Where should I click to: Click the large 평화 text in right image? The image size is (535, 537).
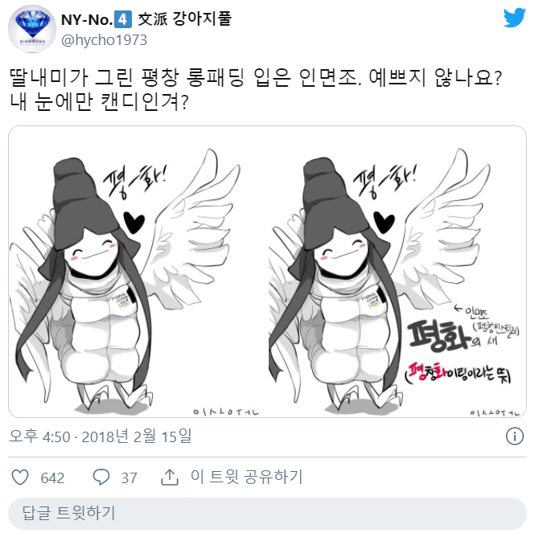tap(439, 336)
